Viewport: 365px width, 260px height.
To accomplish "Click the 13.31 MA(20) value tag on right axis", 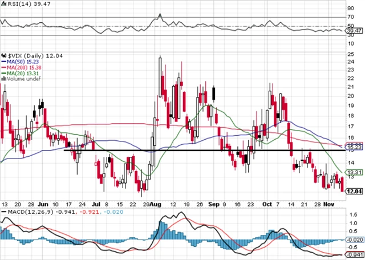I will pyautogui.click(x=355, y=172).
